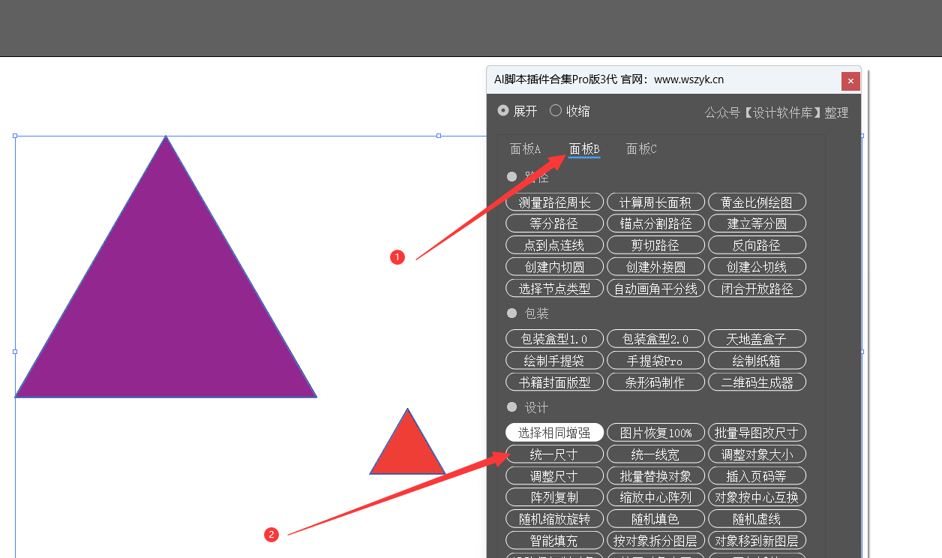Click the 天地盖盒子 button

(x=757, y=339)
